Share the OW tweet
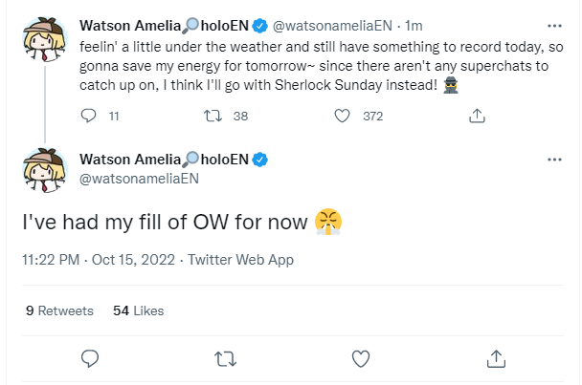The width and height of the screenshot is (582, 385). pyautogui.click(x=497, y=359)
